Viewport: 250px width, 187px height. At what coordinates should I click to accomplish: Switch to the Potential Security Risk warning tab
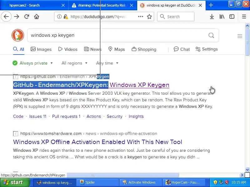(x=103, y=5)
